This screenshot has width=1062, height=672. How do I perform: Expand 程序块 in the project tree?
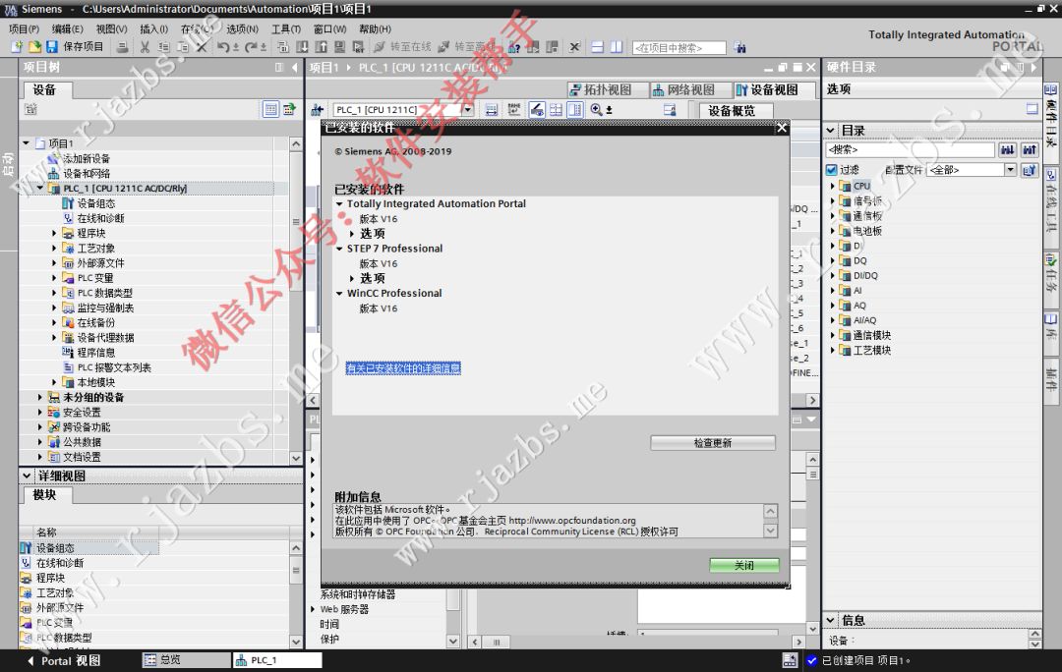tap(54, 233)
